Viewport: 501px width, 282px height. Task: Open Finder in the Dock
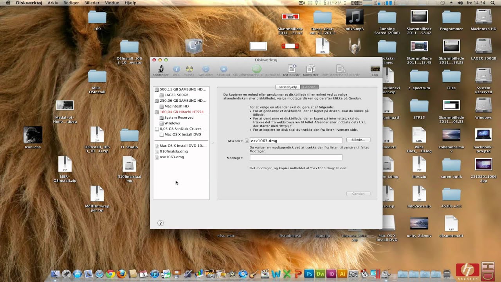click(x=55, y=274)
